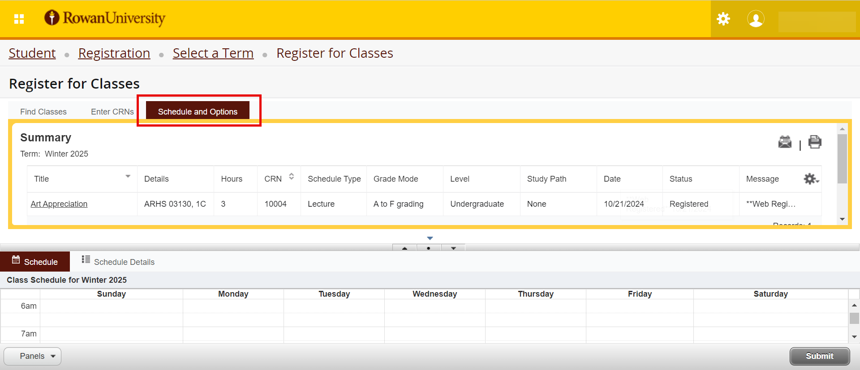Click the Registered status cell
Screen dimensions: 860x370
[x=701, y=204]
